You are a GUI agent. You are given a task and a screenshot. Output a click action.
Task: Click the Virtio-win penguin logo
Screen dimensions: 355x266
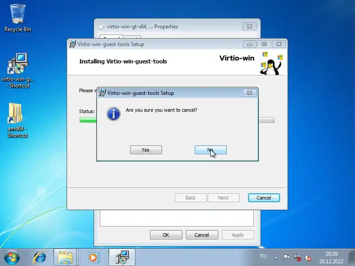pos(271,63)
